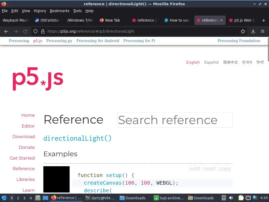
Task: Open the Edit menu
Action: pos(15,11)
